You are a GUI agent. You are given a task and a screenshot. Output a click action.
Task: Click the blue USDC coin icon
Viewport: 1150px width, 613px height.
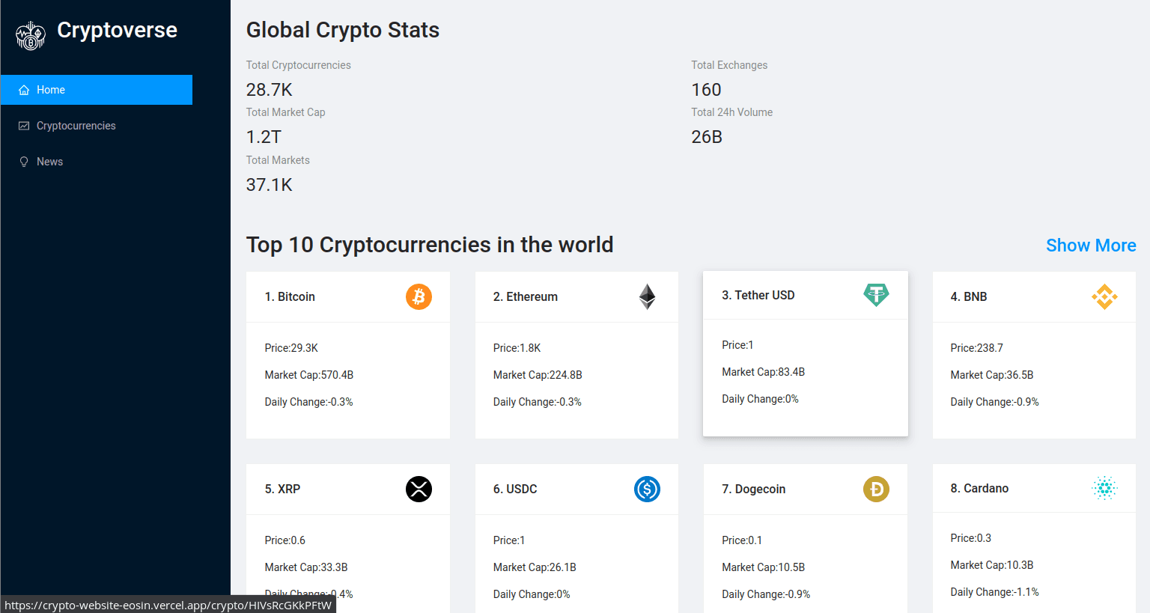coord(647,490)
